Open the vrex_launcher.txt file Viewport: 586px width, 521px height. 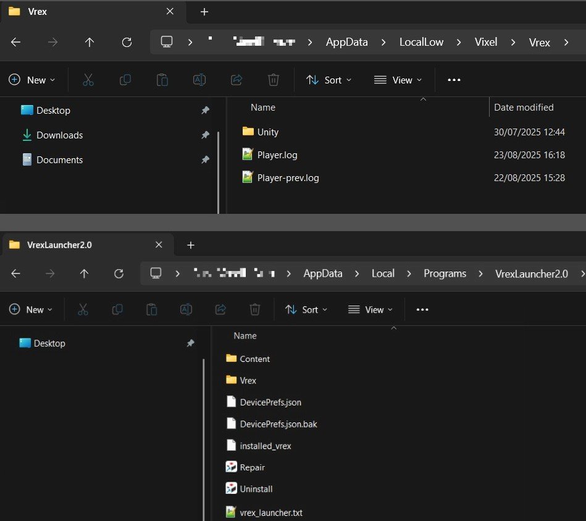tap(270, 512)
